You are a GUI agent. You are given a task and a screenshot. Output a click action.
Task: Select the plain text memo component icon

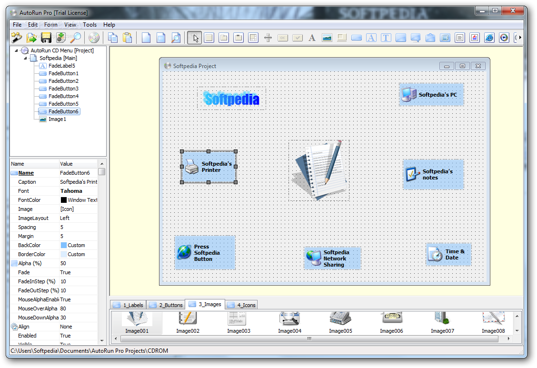point(460,38)
